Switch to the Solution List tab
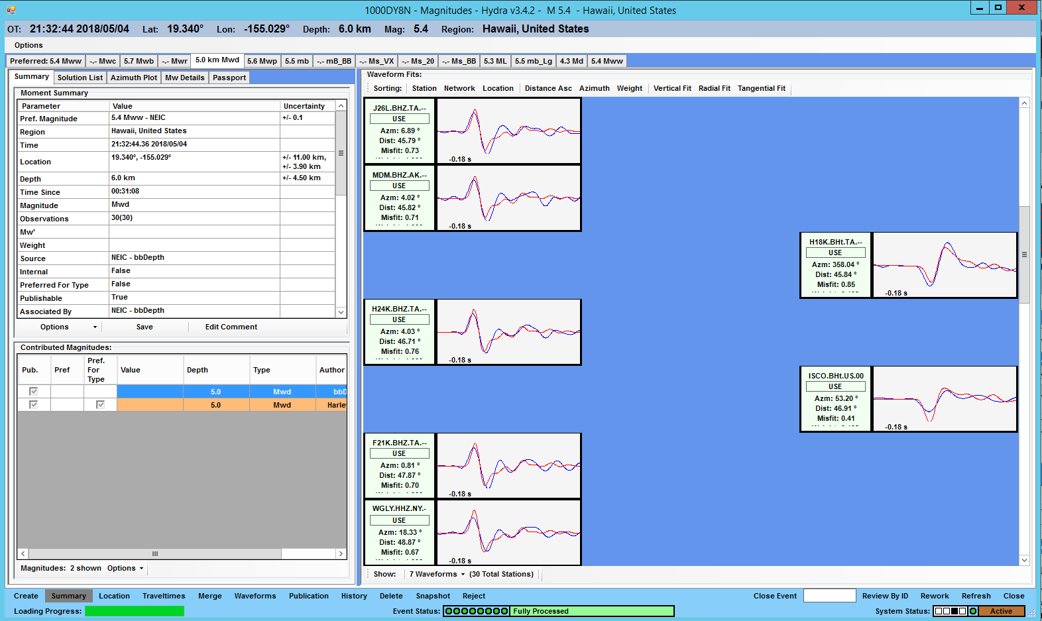The image size is (1042, 621). click(80, 78)
